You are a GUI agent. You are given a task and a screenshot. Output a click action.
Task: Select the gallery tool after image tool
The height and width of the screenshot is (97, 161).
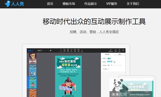tap(68, 50)
